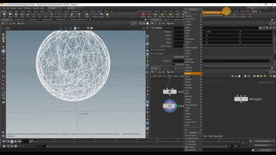Select the Circle shelf tool
Screen dimensions: 276x155
coord(45,15)
